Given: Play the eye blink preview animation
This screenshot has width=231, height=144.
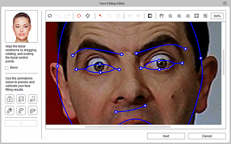Looking at the screenshot, I should pos(21,110).
